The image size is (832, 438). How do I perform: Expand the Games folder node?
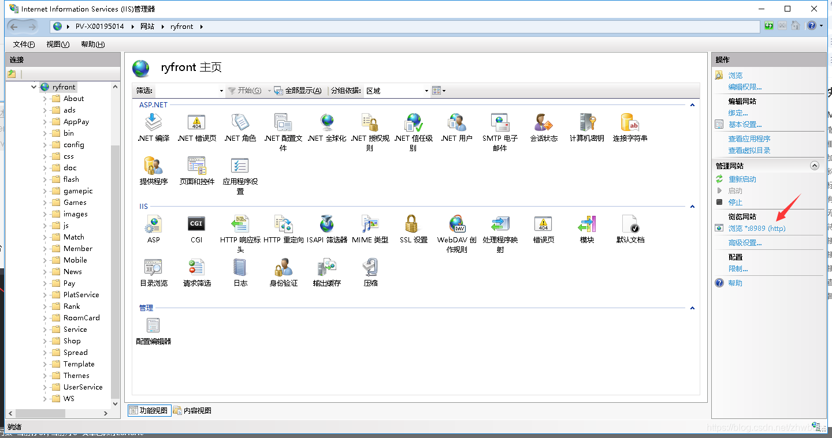pyautogui.click(x=45, y=203)
